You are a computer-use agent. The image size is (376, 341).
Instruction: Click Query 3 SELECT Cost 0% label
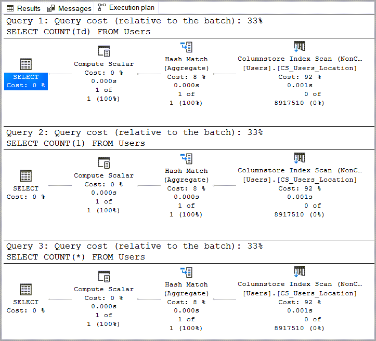26,306
